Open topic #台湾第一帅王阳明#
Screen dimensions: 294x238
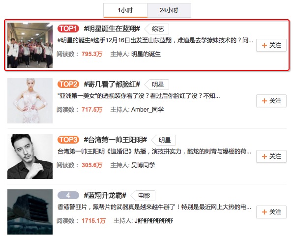(116, 140)
